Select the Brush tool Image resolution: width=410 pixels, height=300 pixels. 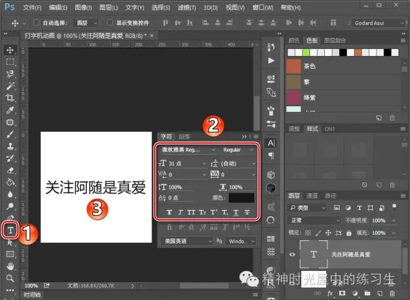coord(10,134)
